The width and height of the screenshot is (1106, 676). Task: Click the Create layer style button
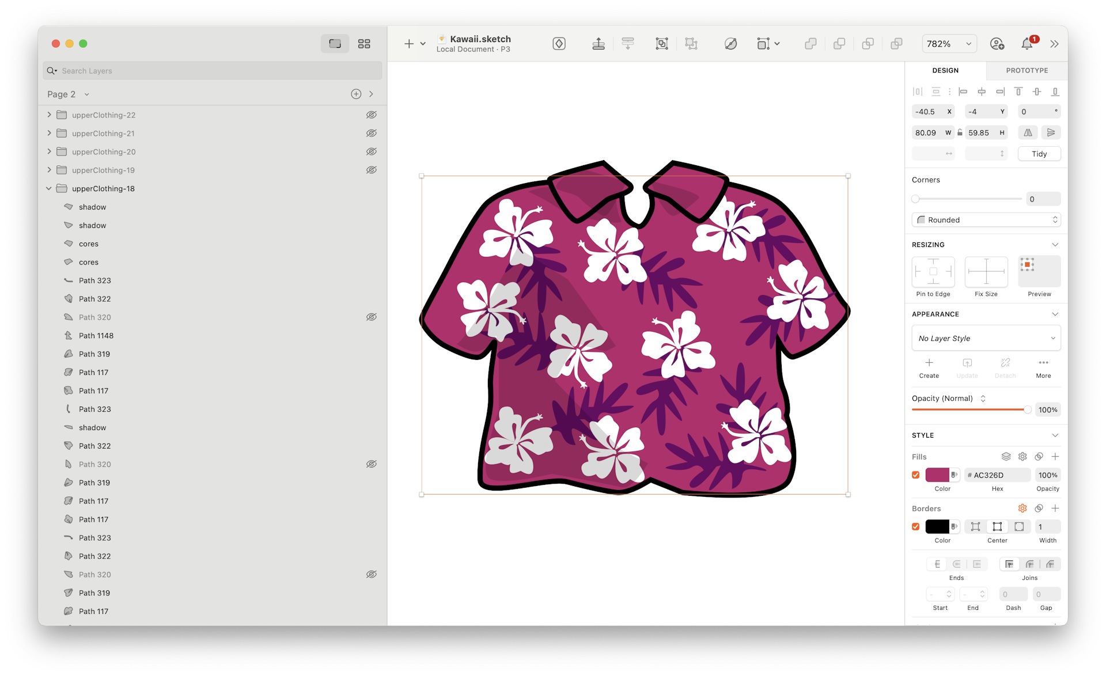coord(929,368)
